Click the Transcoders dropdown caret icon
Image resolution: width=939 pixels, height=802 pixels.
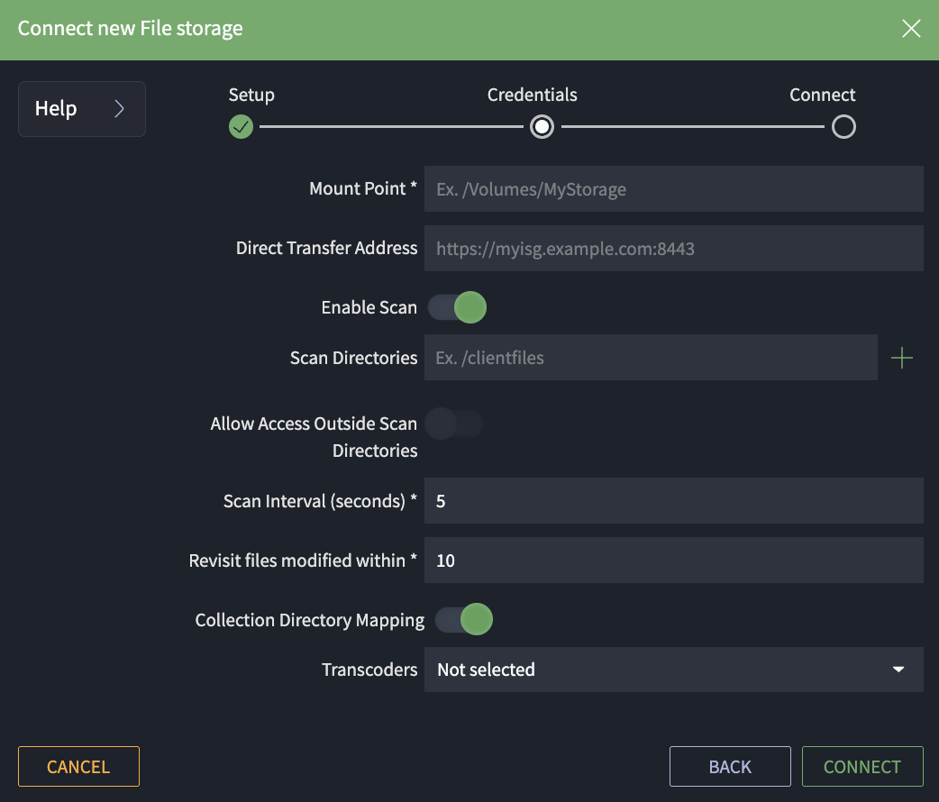pyautogui.click(x=898, y=670)
